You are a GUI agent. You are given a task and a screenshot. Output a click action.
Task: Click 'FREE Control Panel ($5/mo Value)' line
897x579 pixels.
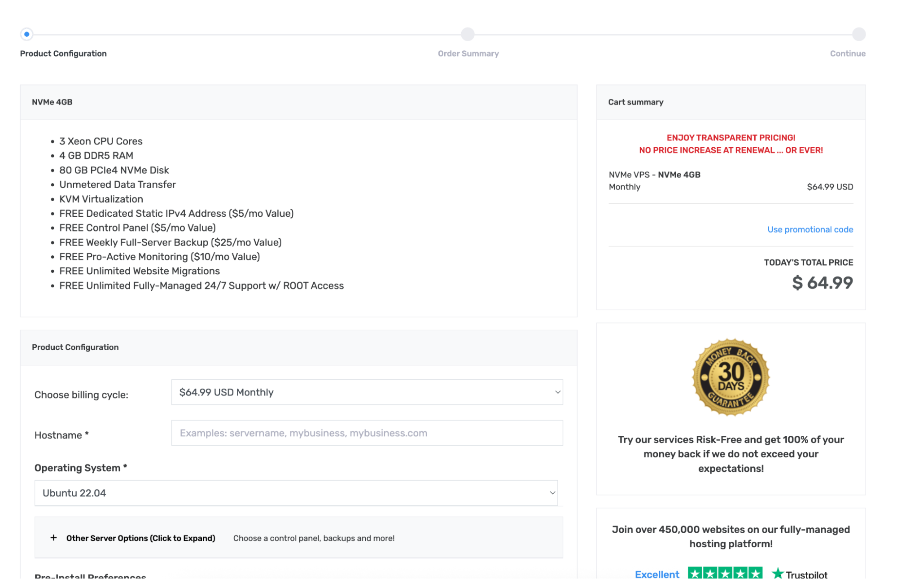[137, 228]
